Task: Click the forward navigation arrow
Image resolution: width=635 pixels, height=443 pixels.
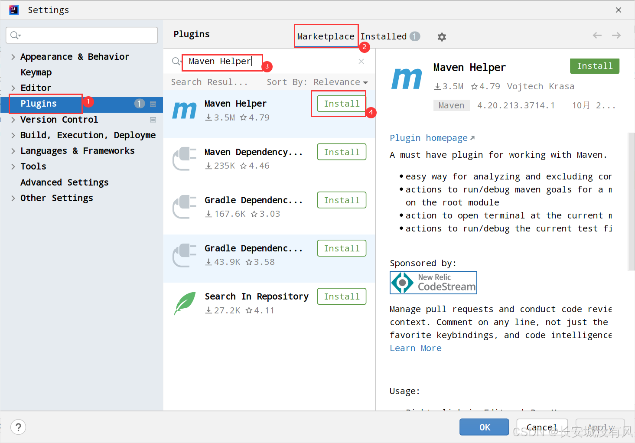Action: 616,36
